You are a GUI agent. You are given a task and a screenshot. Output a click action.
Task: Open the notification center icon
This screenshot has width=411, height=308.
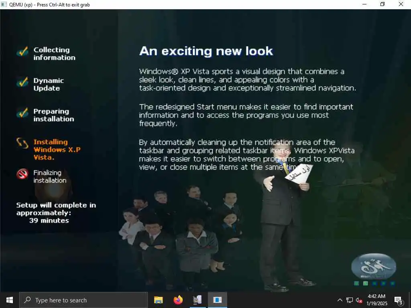399,300
